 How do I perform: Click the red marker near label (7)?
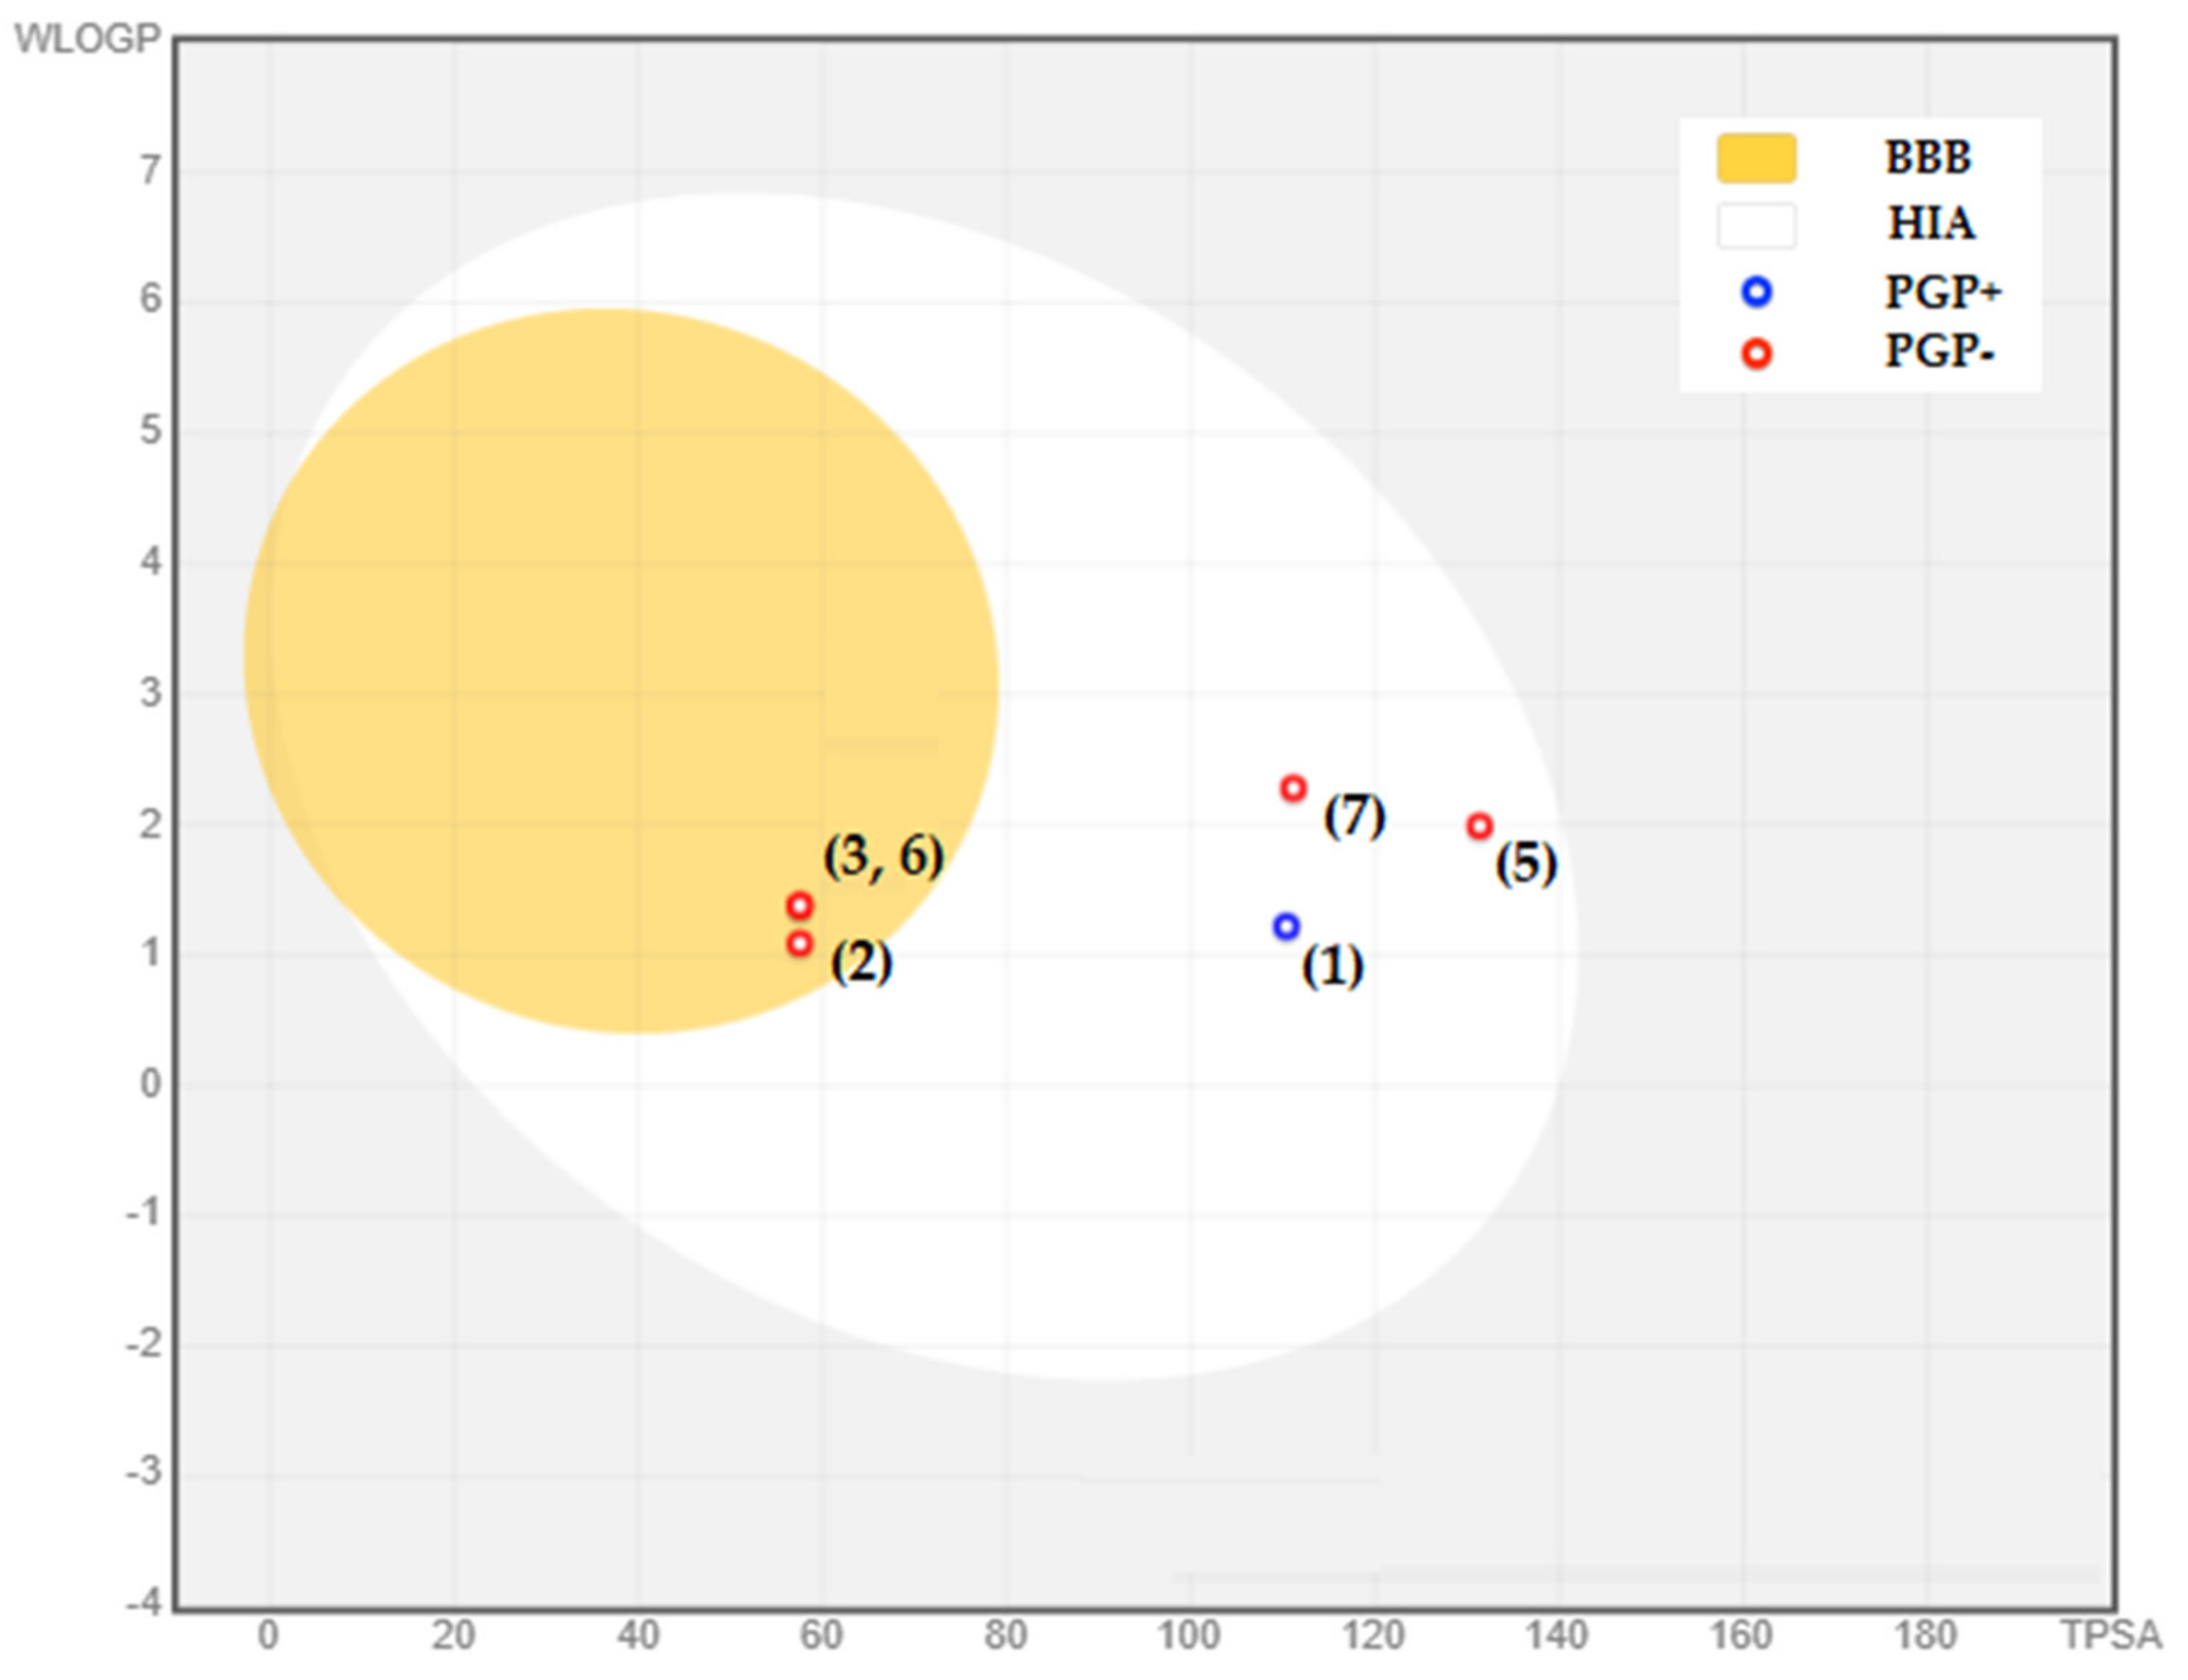(1293, 789)
